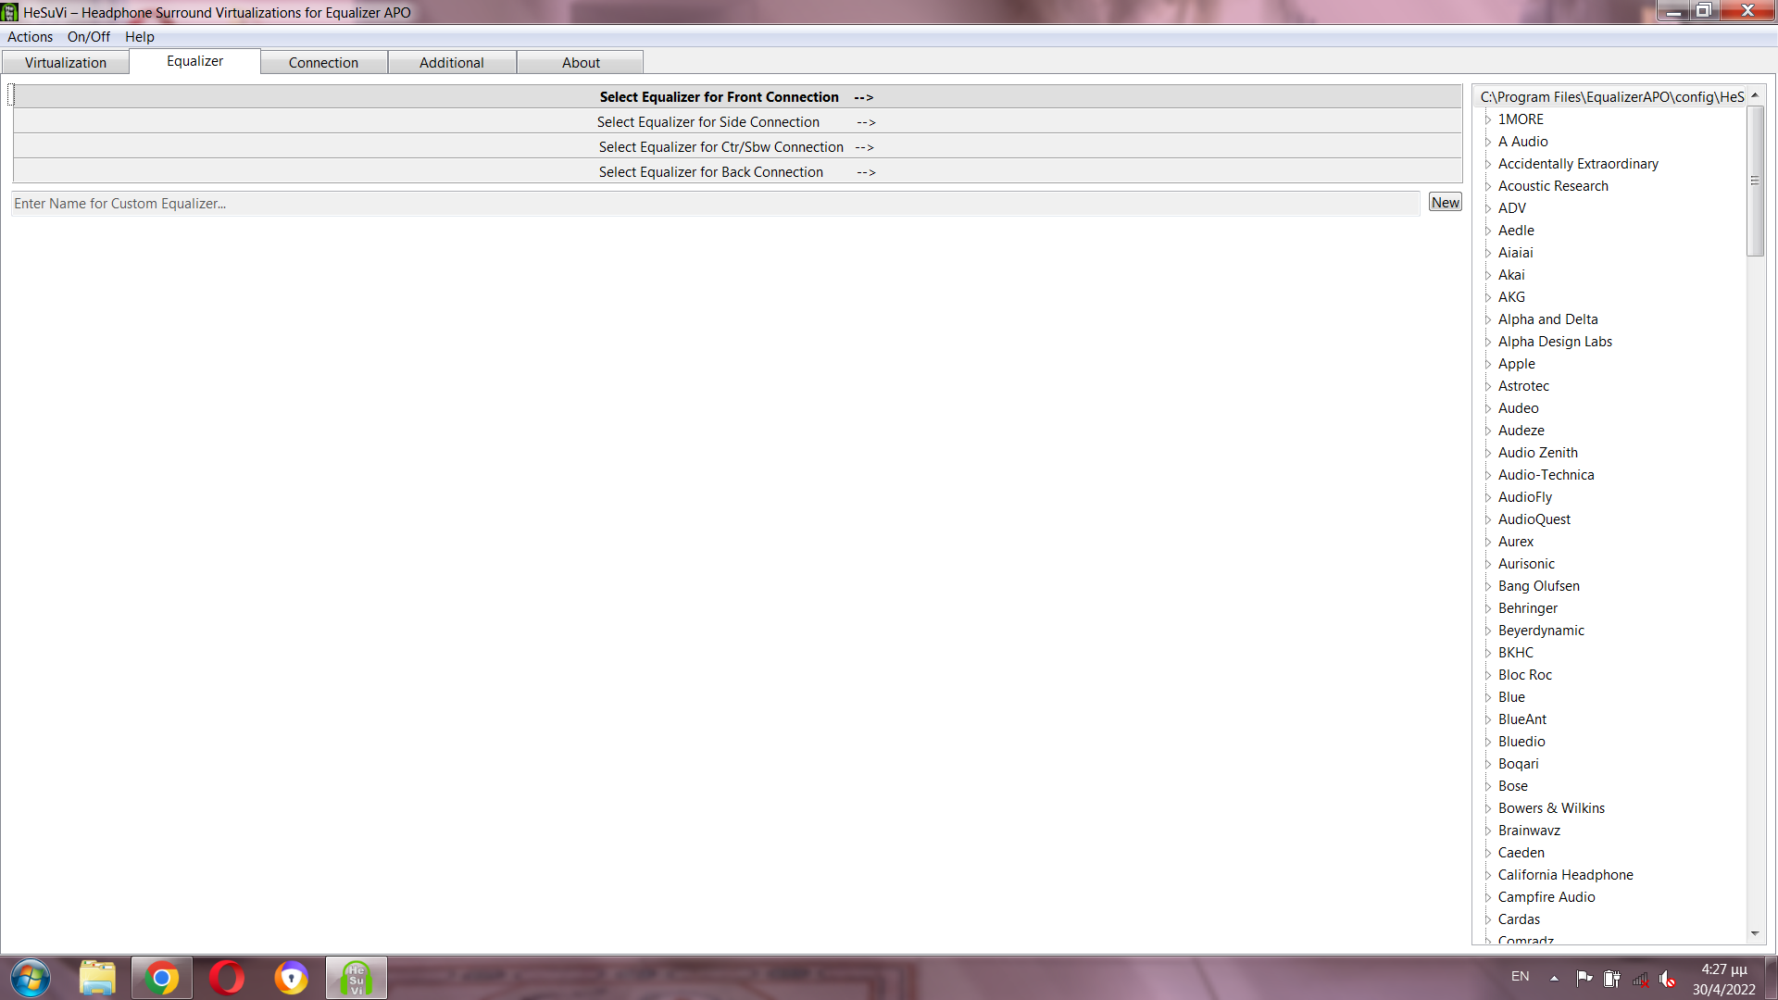This screenshot has width=1778, height=1000.
Task: Switch to the Virtualization tab
Action: coord(66,63)
